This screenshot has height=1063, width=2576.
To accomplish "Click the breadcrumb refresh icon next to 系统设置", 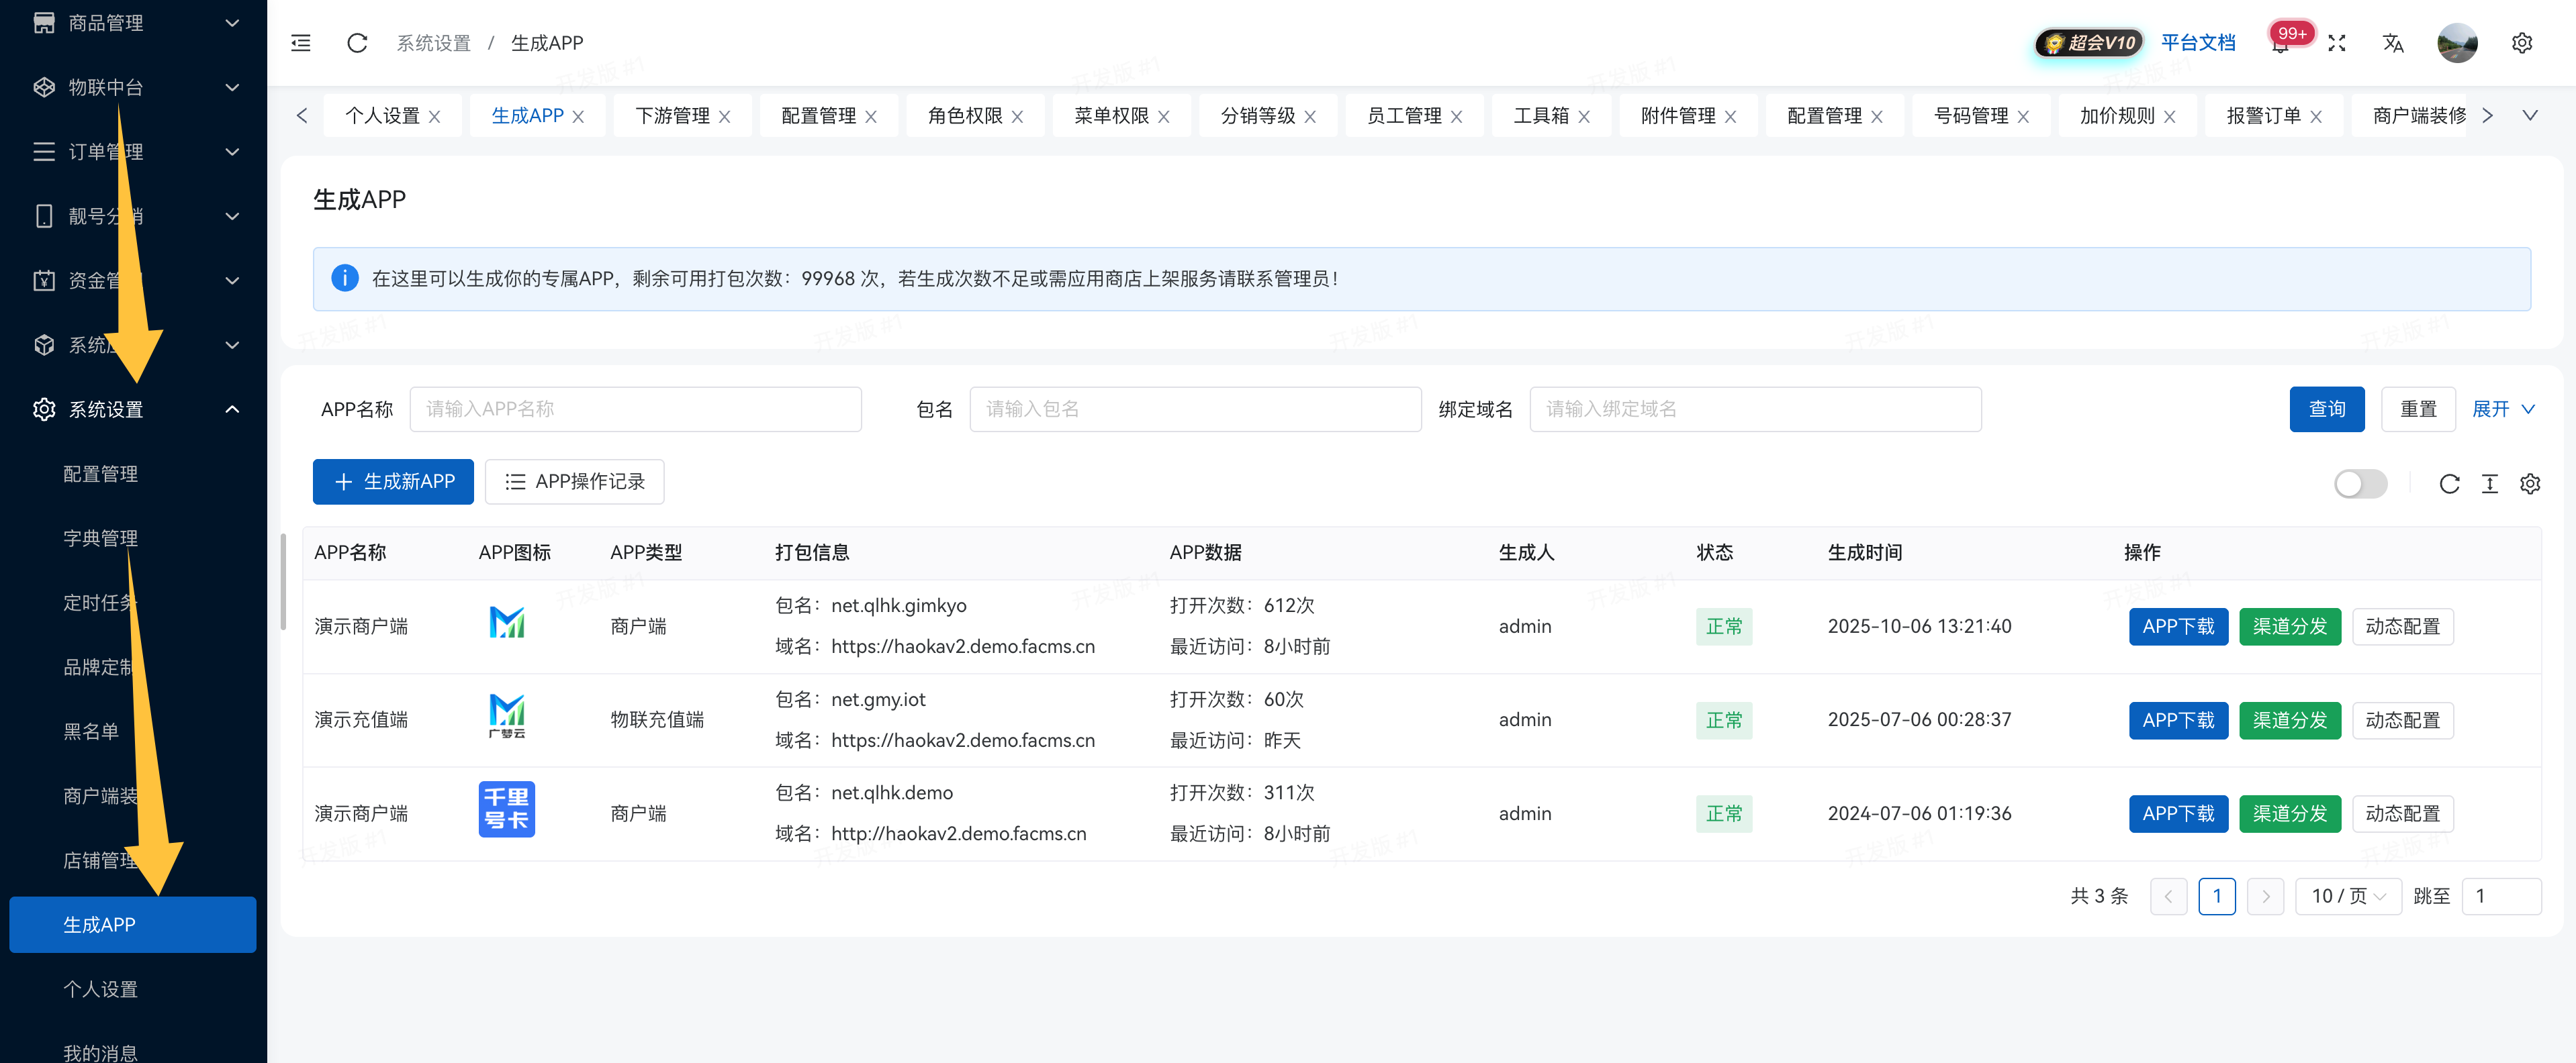I will [356, 43].
